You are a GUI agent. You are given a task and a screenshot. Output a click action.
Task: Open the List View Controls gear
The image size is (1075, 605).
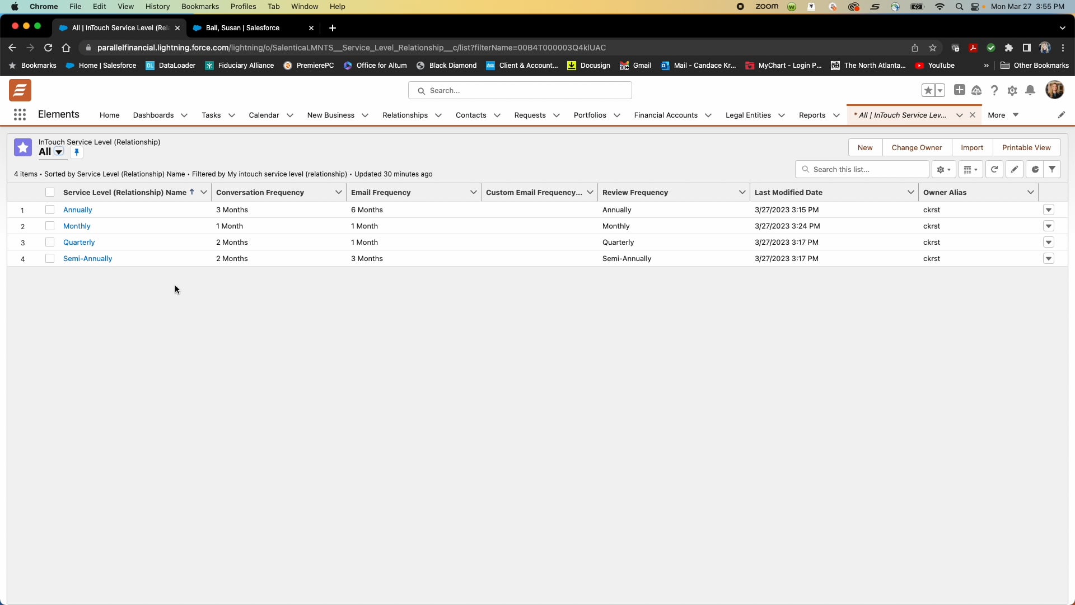(x=943, y=169)
